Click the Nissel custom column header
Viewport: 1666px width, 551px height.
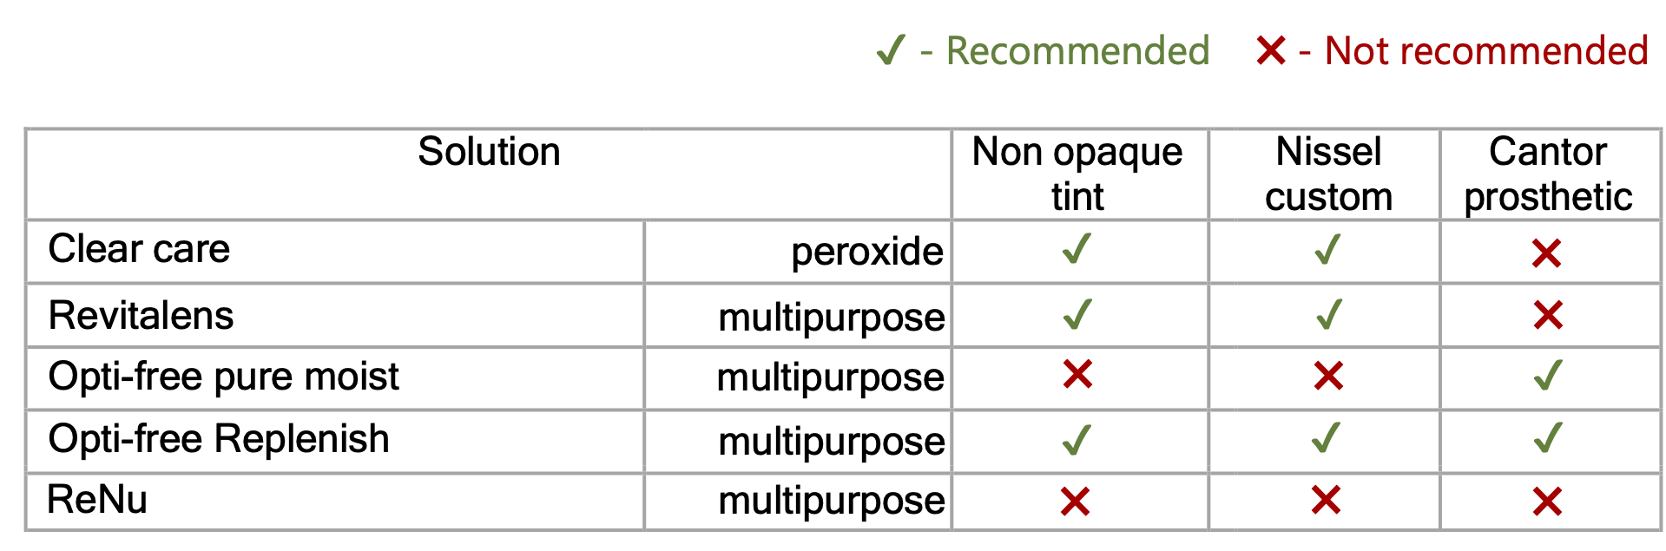tap(1327, 174)
